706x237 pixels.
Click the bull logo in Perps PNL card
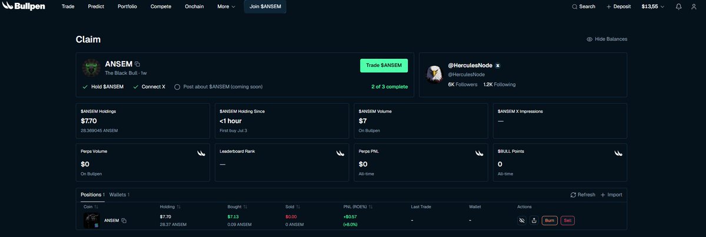coord(479,153)
